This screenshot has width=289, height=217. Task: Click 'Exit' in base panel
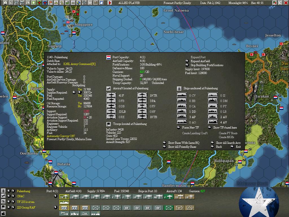[238, 147]
